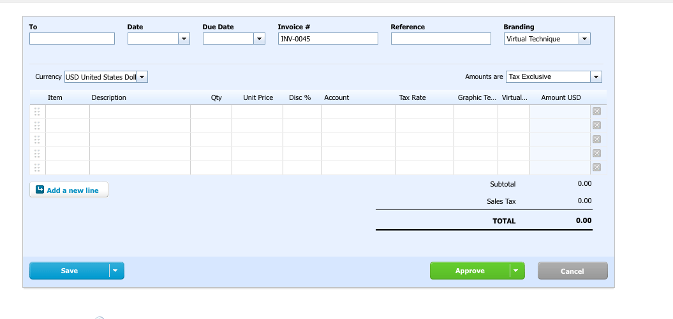
Task: Delete the second invoice line row
Action: click(596, 125)
